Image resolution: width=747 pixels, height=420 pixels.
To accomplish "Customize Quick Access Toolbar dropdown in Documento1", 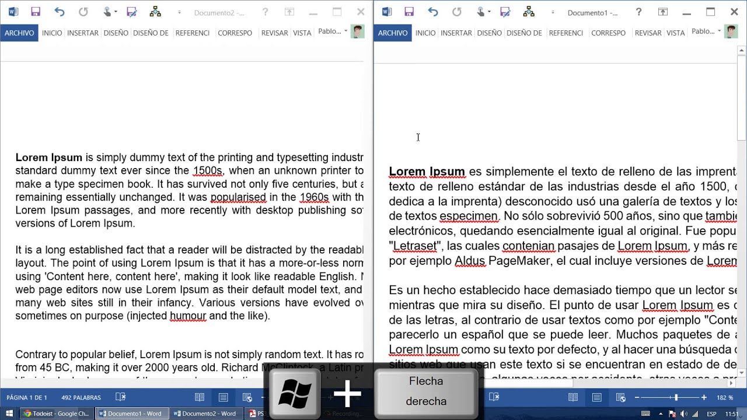I will tap(553, 12).
